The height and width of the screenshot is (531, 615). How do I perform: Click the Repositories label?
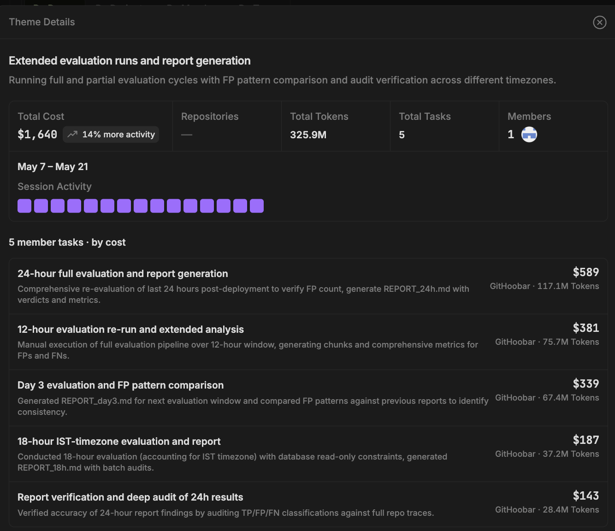click(210, 117)
